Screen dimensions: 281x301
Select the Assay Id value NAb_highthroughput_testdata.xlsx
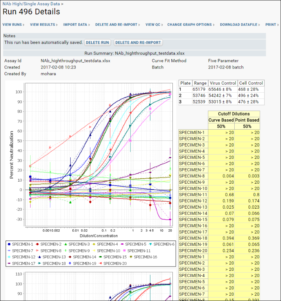[x=76, y=61]
